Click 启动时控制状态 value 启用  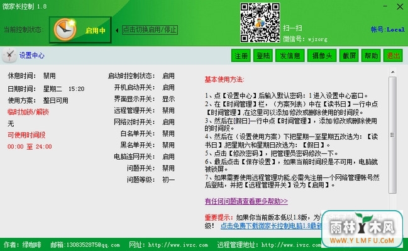(x=168, y=75)
